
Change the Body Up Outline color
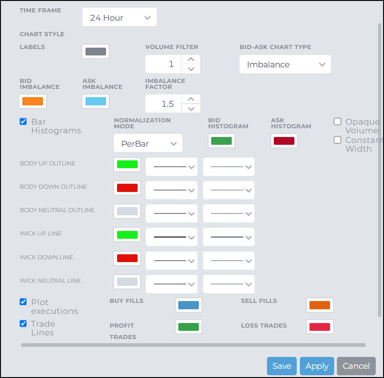(x=127, y=164)
